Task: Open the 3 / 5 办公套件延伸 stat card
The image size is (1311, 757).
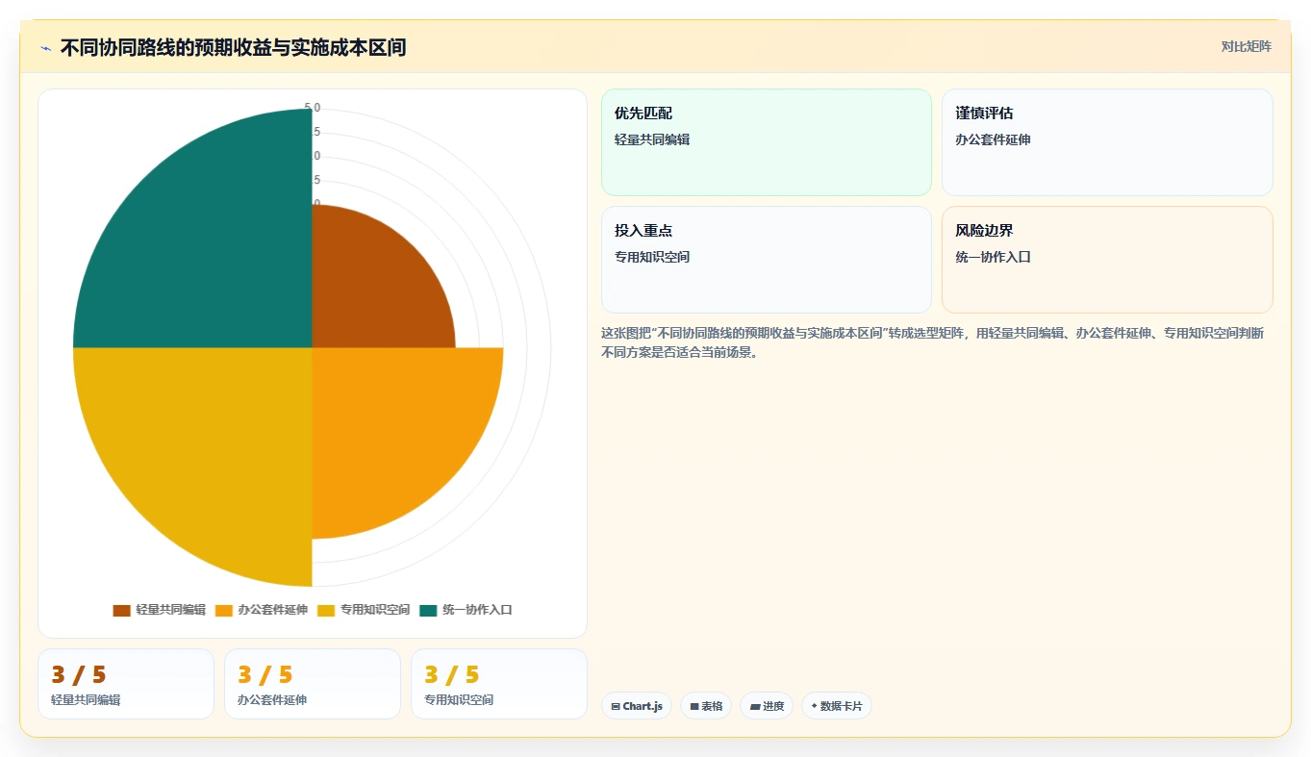Action: click(313, 684)
